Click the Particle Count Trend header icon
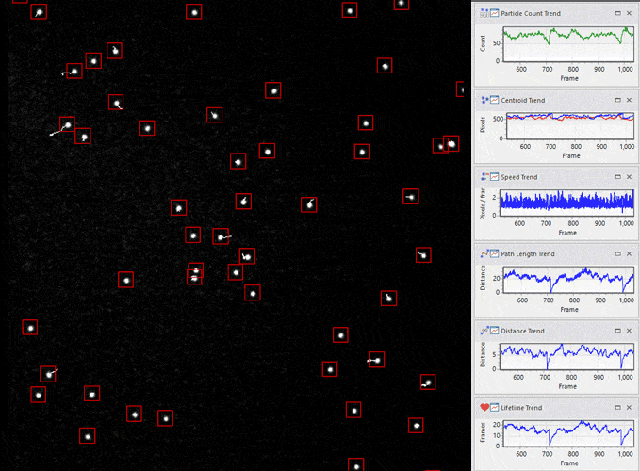 click(x=484, y=13)
